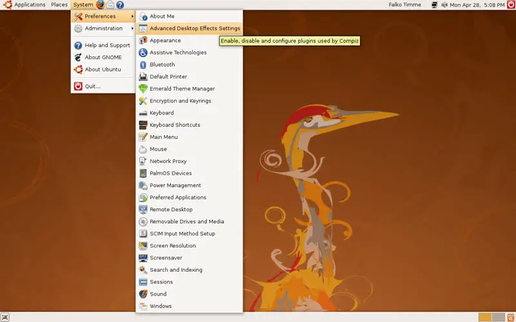The height and width of the screenshot is (322, 516).
Task: Open the Applications menu
Action: pyautogui.click(x=30, y=5)
